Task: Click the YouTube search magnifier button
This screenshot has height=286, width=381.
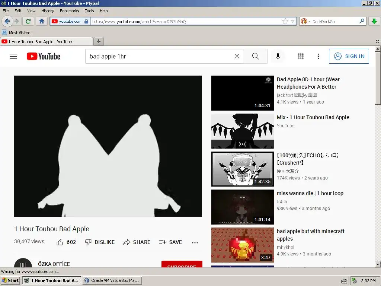Action: pos(256,57)
